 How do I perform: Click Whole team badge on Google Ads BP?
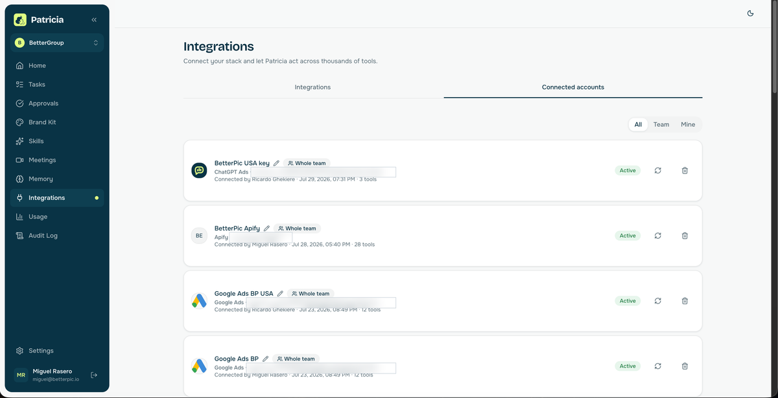point(296,359)
